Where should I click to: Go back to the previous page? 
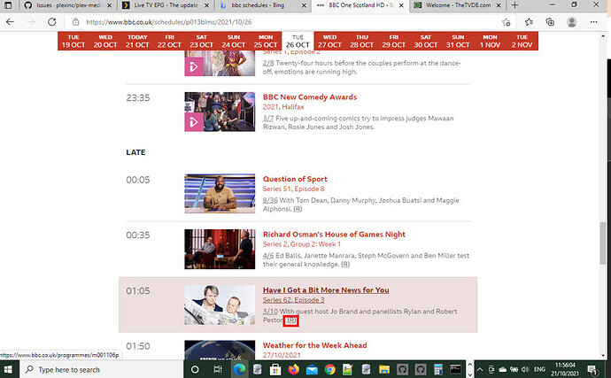click(x=10, y=22)
